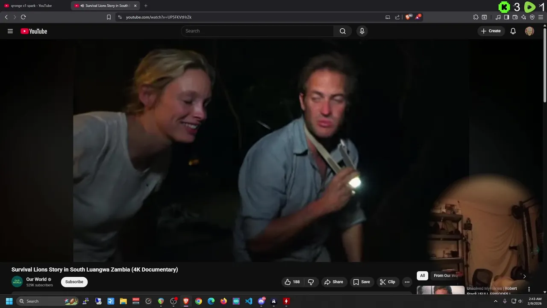Image resolution: width=547 pixels, height=308 pixels.
Task: Open the Our World channel avatar
Action: 17,282
